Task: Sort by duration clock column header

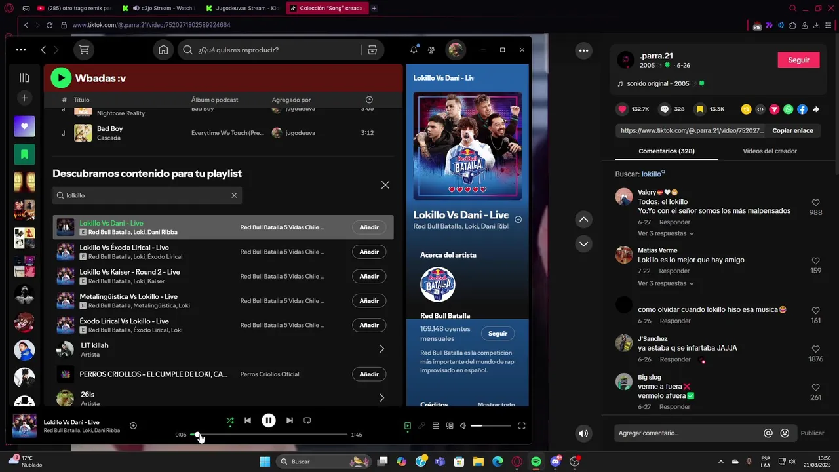Action: coord(369,100)
